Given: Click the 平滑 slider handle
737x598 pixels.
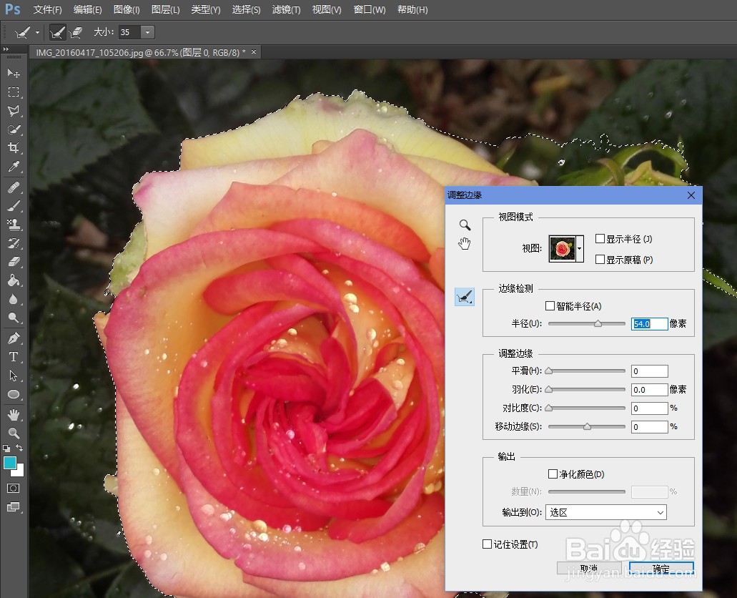Looking at the screenshot, I should [x=548, y=371].
